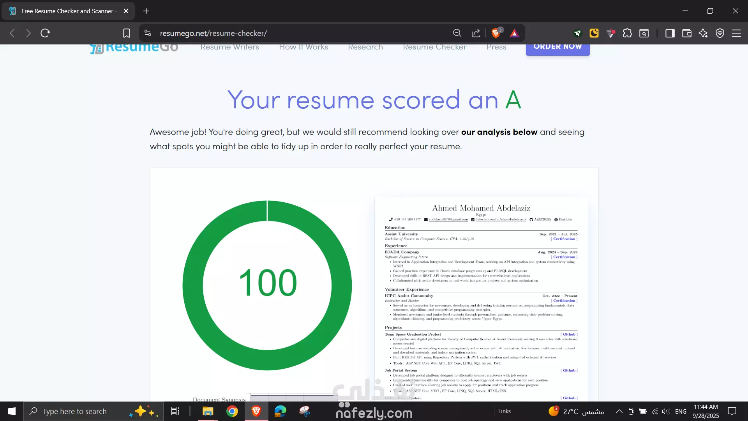The width and height of the screenshot is (748, 421).
Task: Click the page search extension icon
Action: [644, 33]
